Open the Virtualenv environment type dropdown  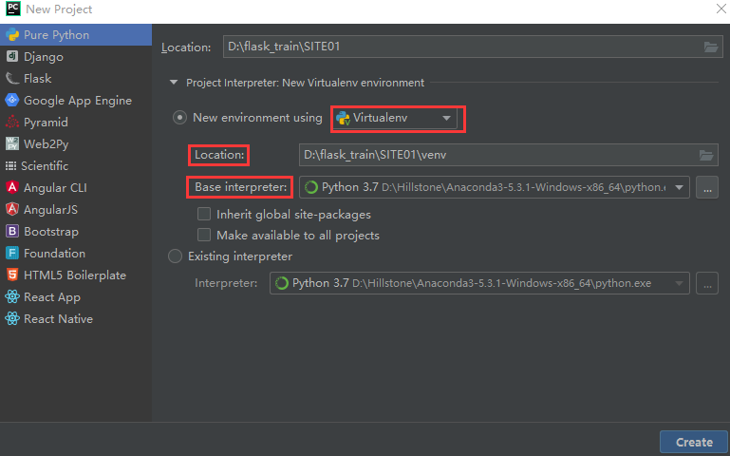tap(395, 119)
